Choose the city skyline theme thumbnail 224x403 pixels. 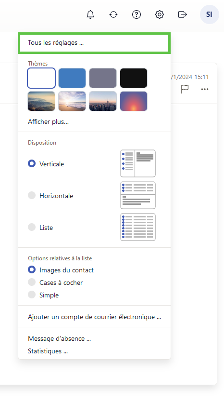point(103,101)
